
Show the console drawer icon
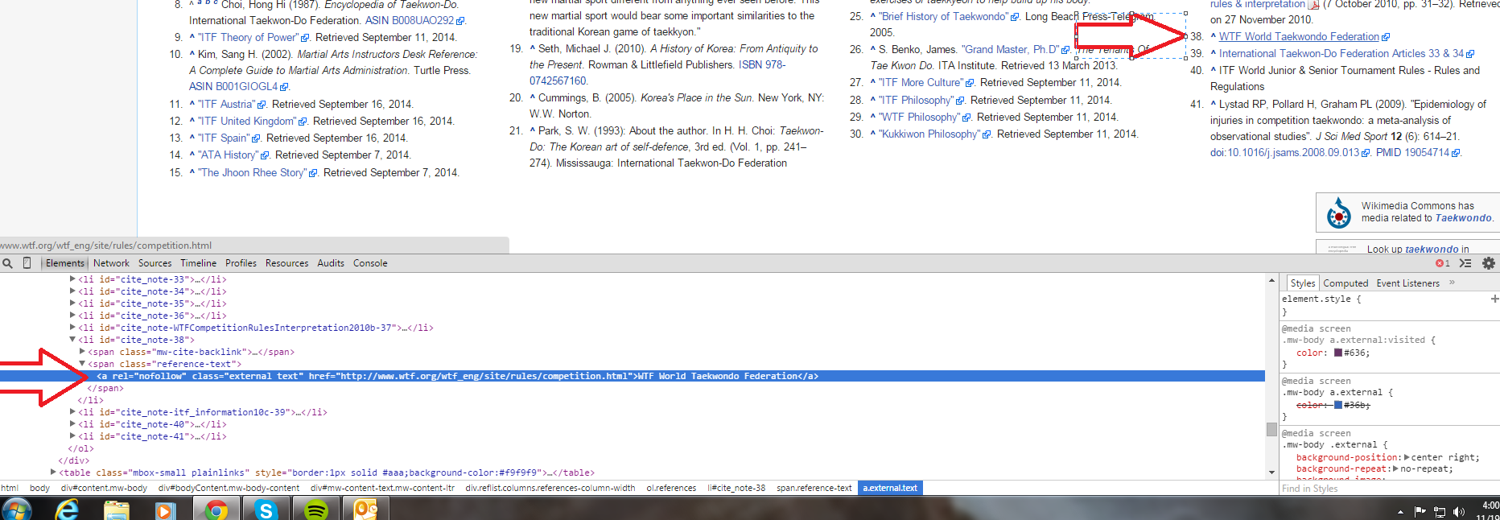coord(1465,263)
